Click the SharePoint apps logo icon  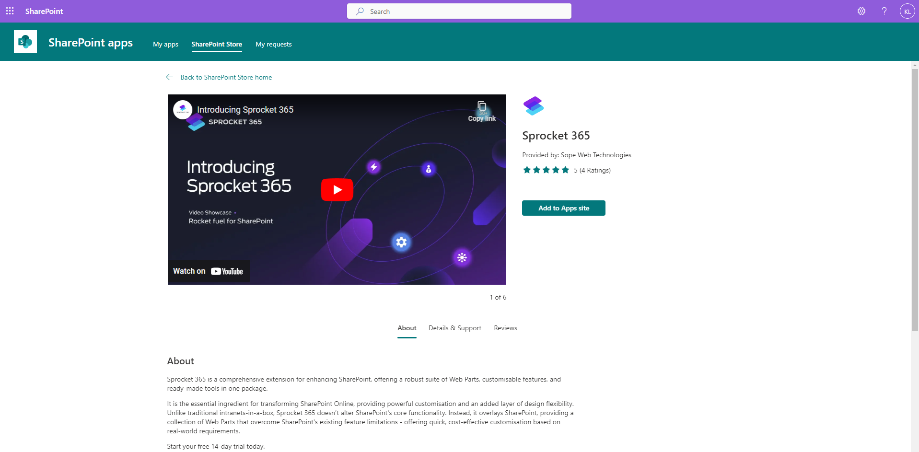click(x=25, y=41)
